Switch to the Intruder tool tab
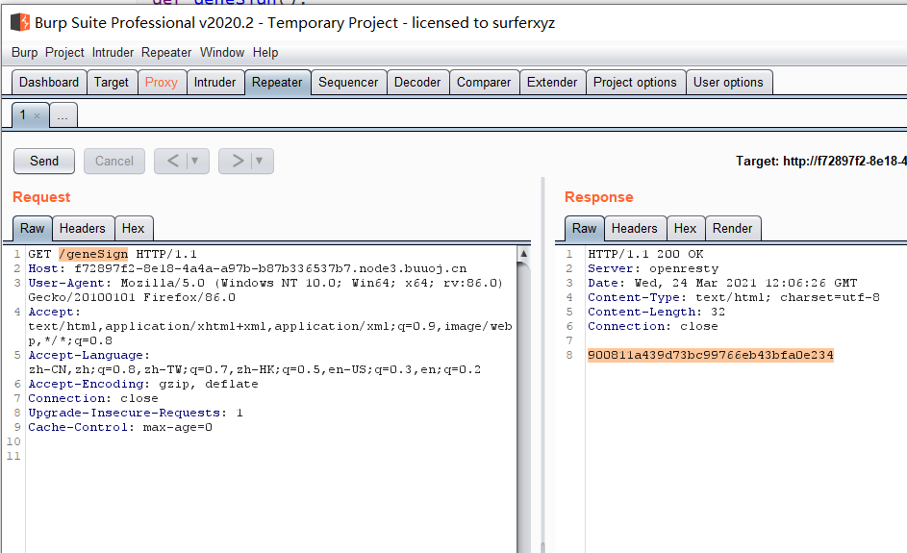The image size is (907, 553). [x=214, y=82]
